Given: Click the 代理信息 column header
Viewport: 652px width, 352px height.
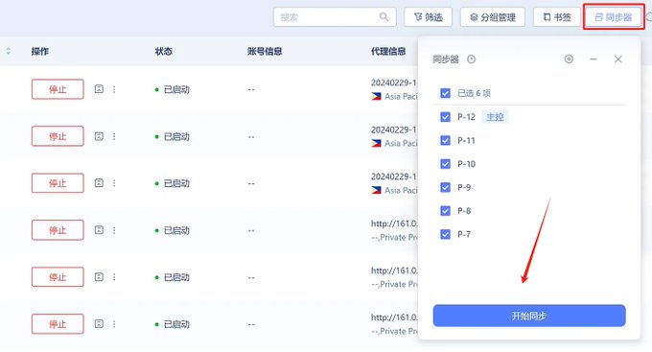Looking at the screenshot, I should 388,51.
